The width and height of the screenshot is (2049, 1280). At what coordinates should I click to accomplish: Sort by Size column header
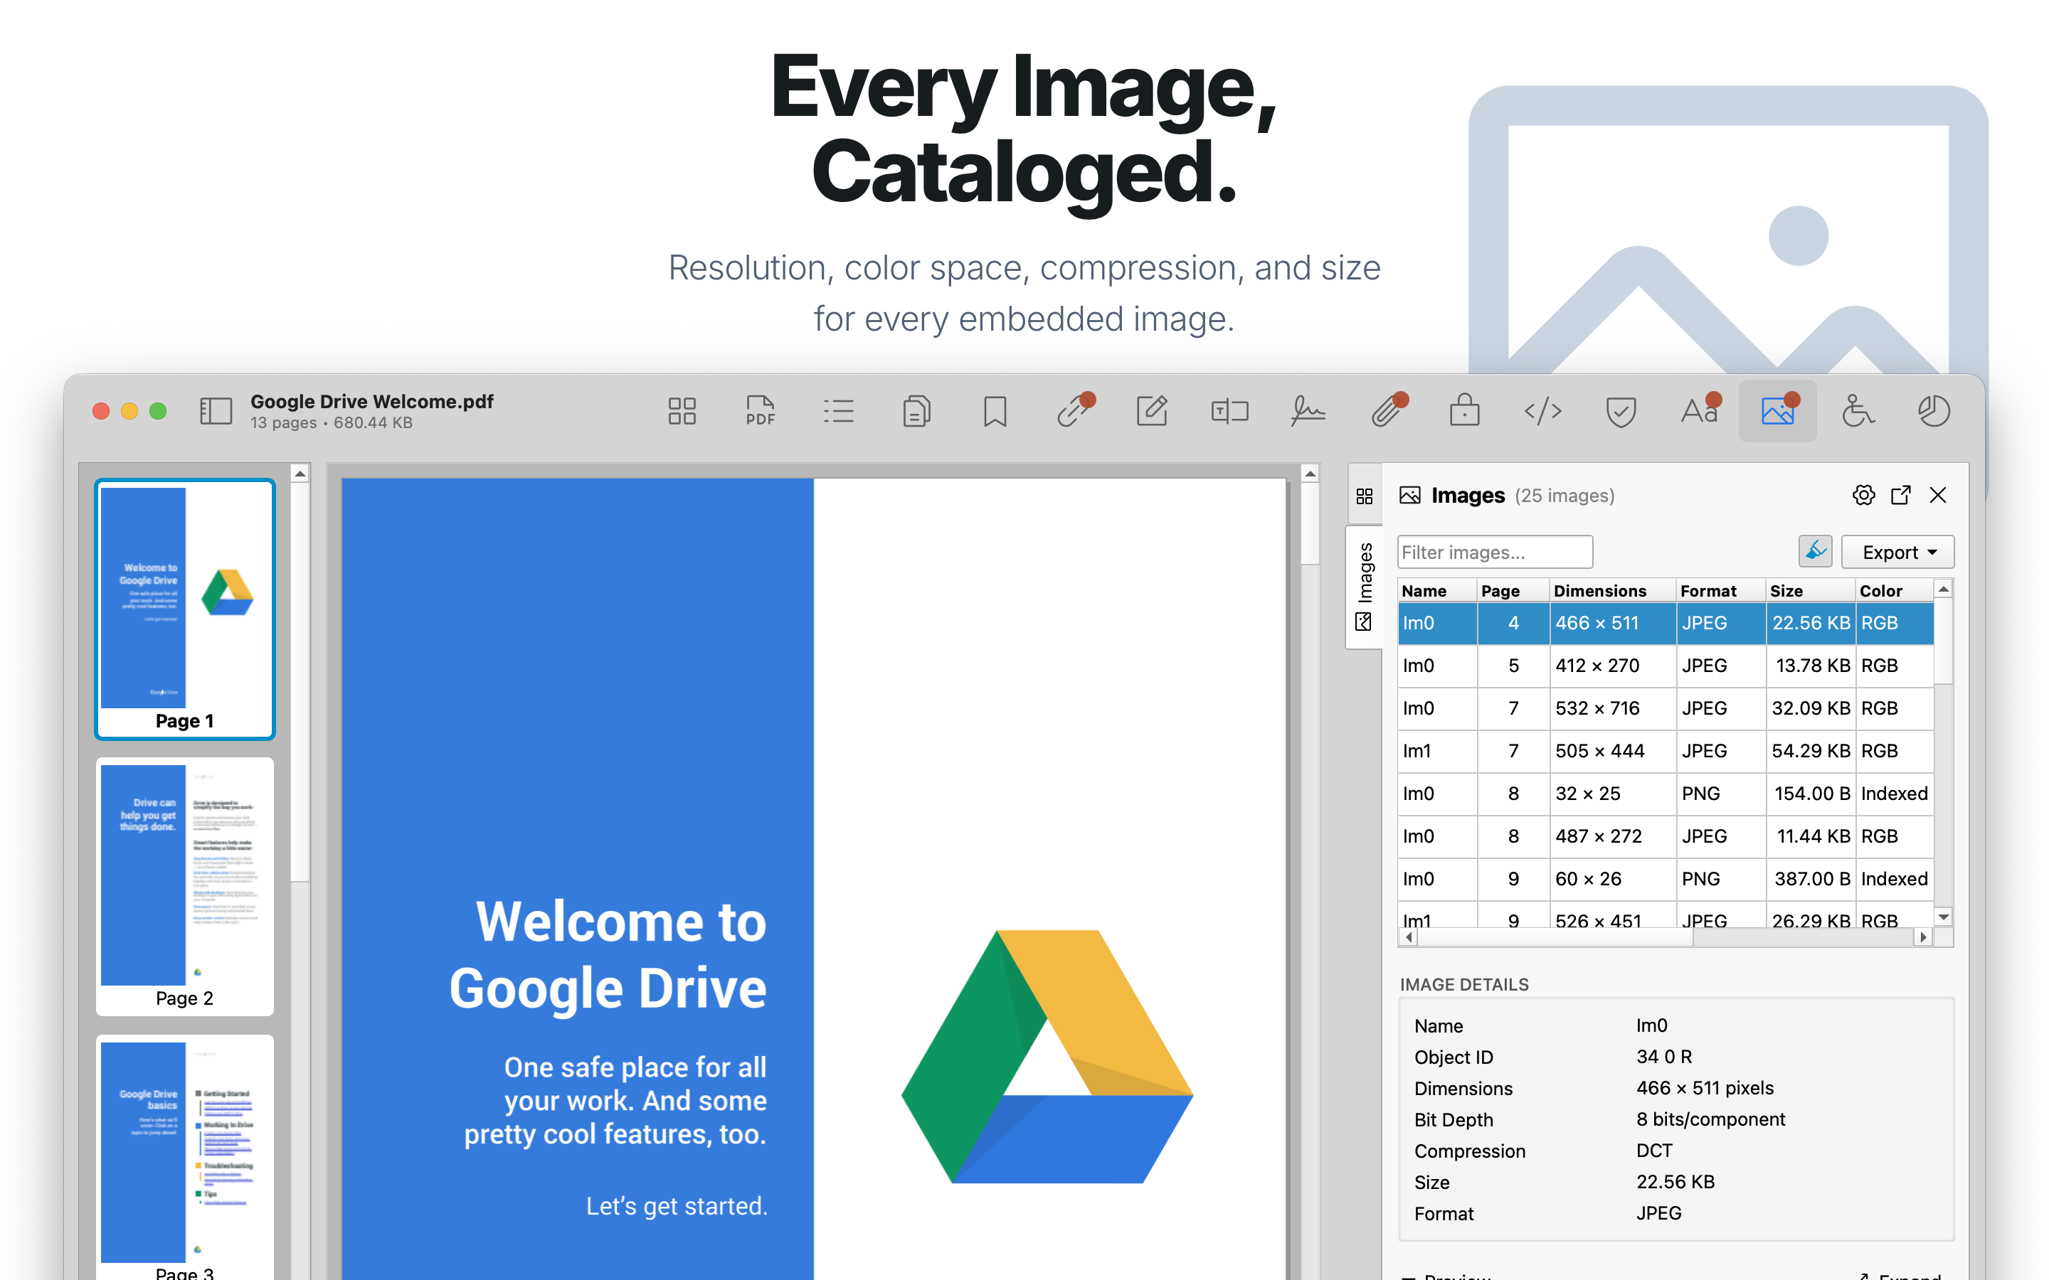1810,590
